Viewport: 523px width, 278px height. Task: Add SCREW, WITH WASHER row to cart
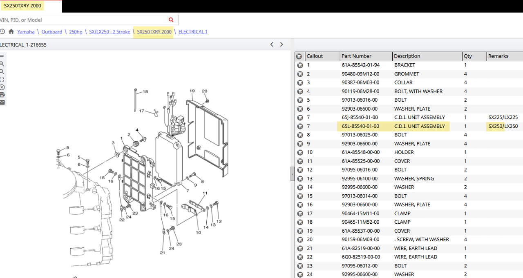299,240
